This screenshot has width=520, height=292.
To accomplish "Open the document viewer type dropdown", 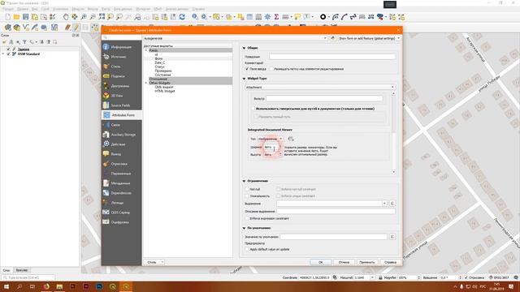I will click(x=271, y=139).
